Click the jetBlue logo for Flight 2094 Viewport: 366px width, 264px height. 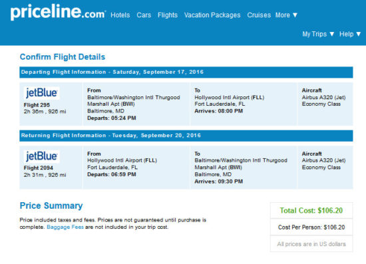(41, 156)
